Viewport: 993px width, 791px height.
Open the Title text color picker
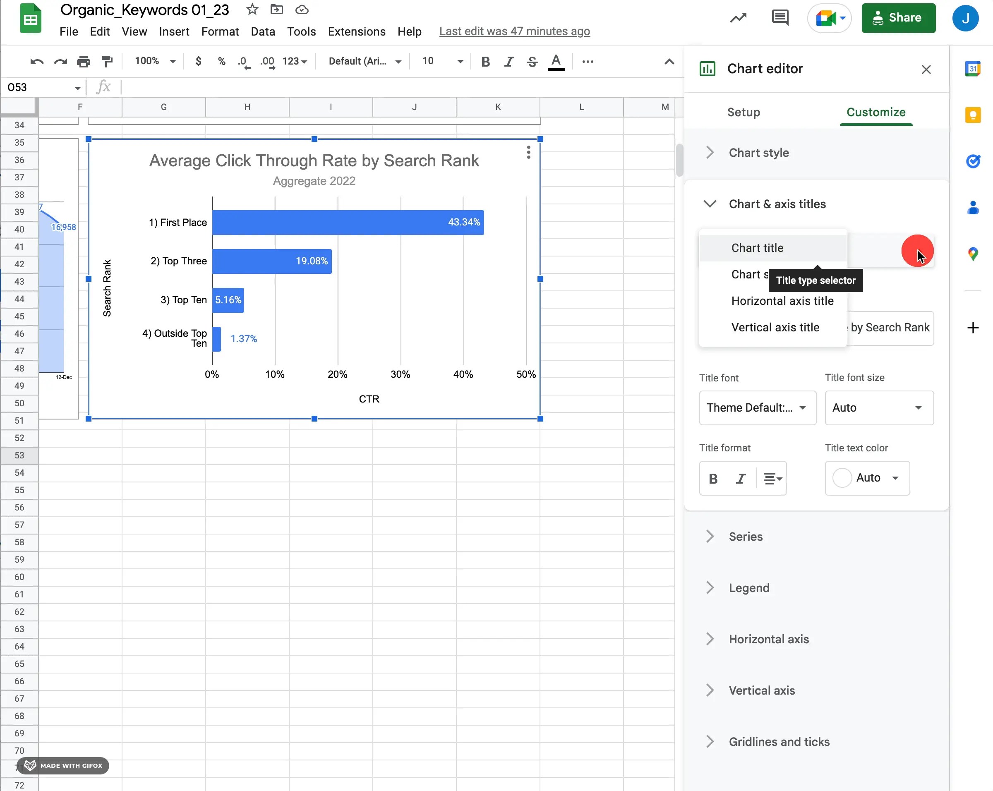pos(867,478)
